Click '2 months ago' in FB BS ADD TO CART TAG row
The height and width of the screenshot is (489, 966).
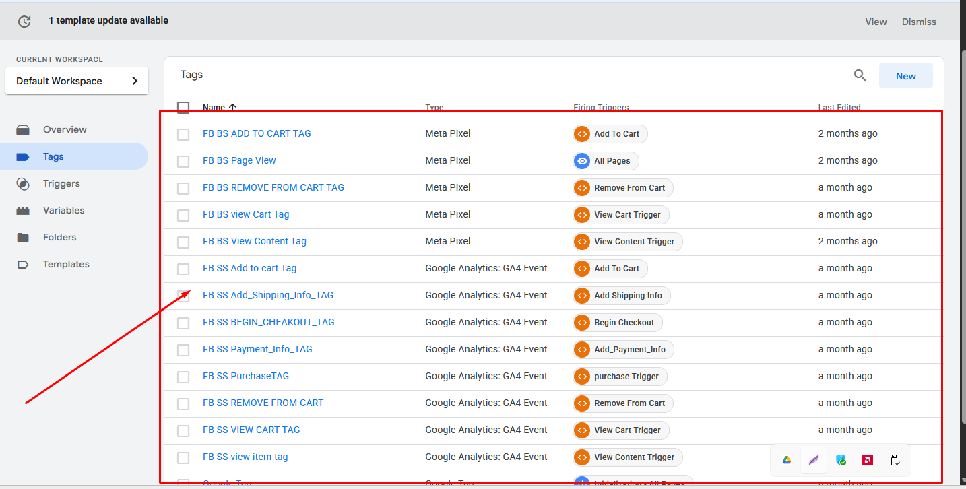(848, 133)
